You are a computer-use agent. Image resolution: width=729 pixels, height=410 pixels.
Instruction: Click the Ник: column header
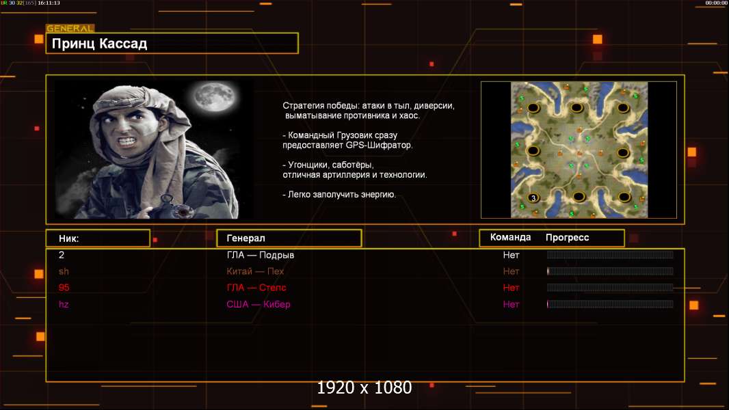(98, 238)
